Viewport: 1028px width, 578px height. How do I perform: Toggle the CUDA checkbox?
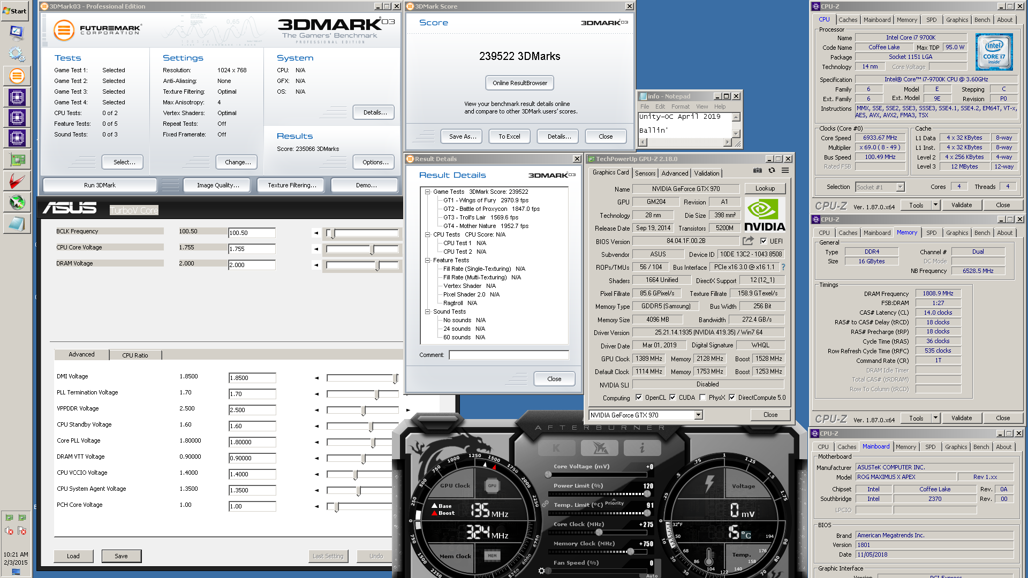672,398
